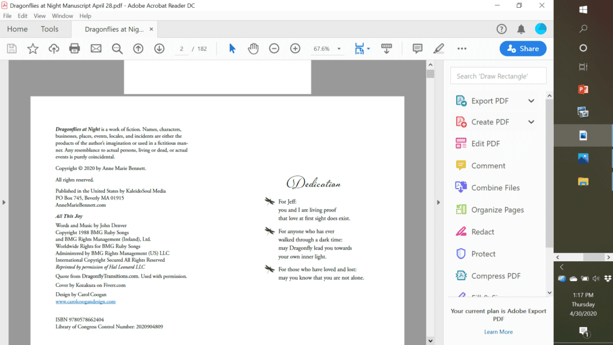Screen dimensions: 613x345
Task: Click the zoom out minus icon
Action: point(274,49)
